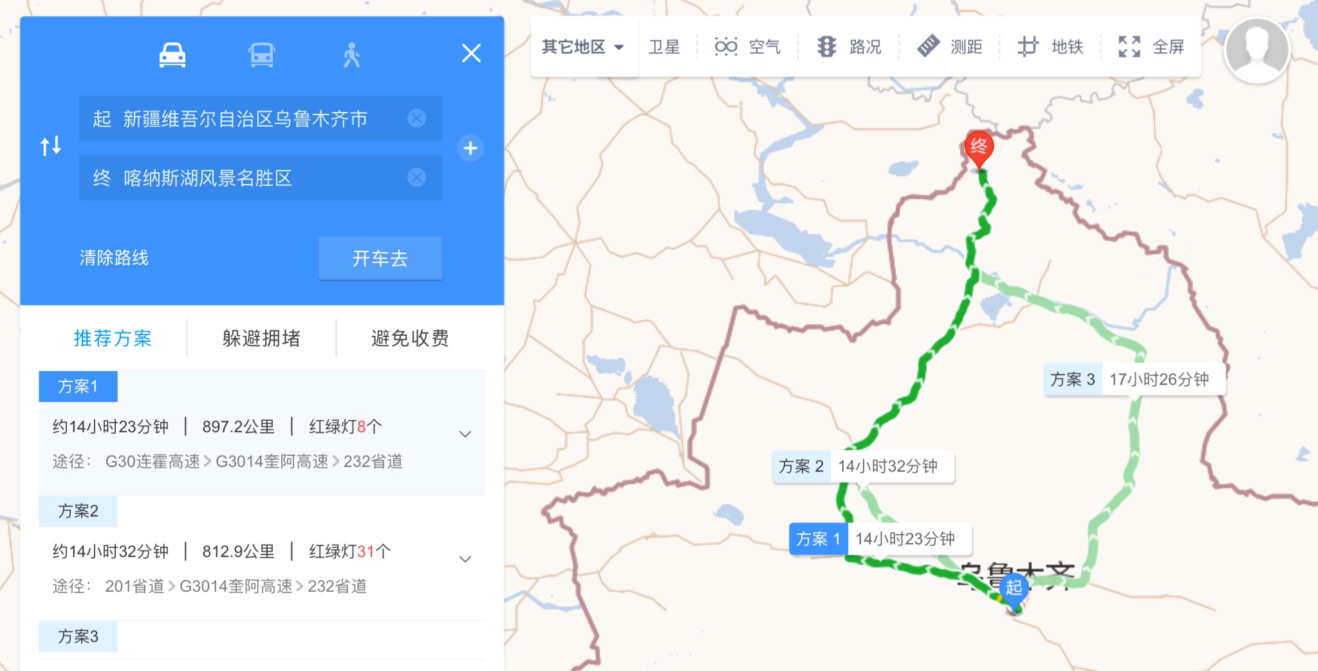This screenshot has width=1318, height=671.
Task: Toggle the 卫星 satellite view
Action: [x=664, y=47]
